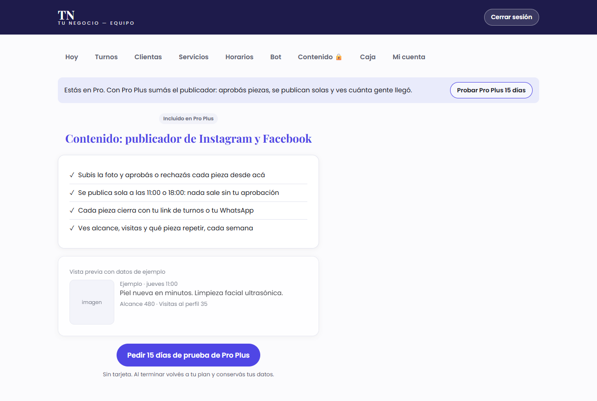Click the banner text 'Estás en Pro'
Viewport: 597px width, 401px height.
pyautogui.click(x=238, y=90)
